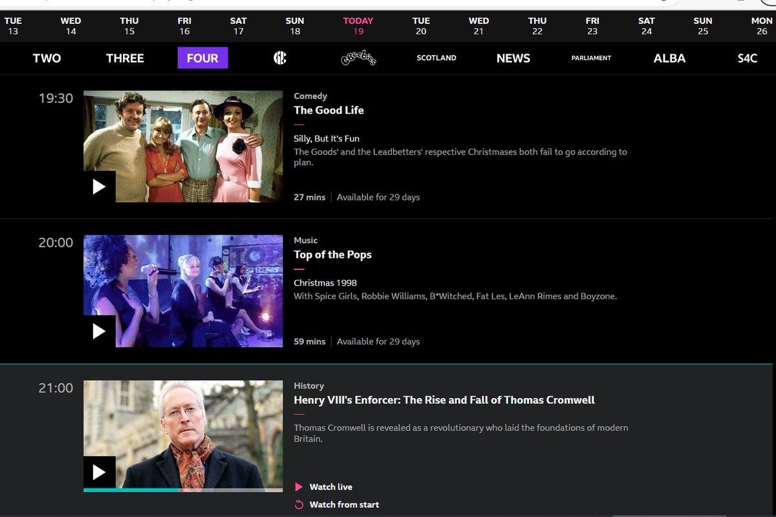Switch to S4C channel

click(x=747, y=58)
